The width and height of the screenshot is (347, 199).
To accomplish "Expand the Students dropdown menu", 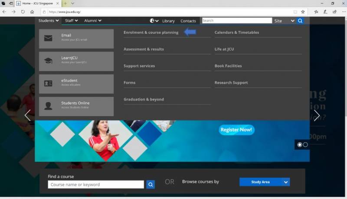I will (49, 20).
